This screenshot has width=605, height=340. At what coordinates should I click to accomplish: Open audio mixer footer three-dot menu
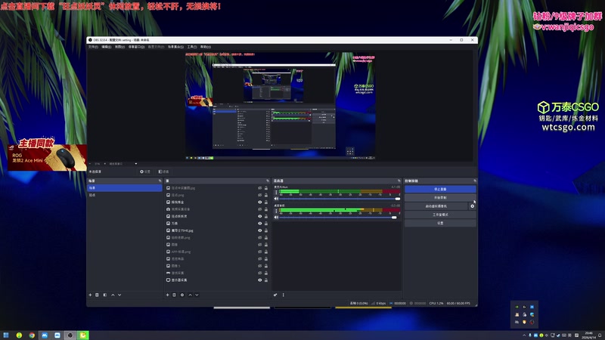click(x=283, y=295)
